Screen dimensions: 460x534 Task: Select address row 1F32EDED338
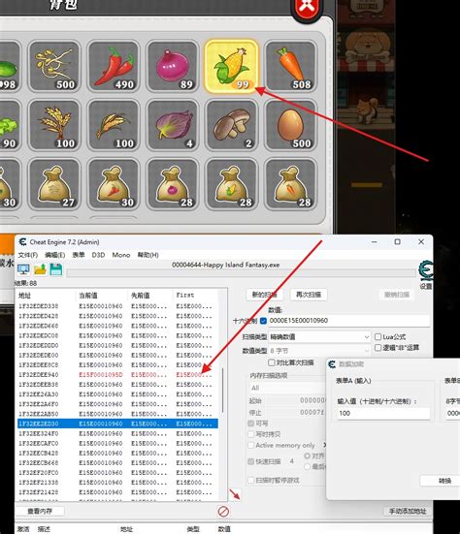(117, 306)
